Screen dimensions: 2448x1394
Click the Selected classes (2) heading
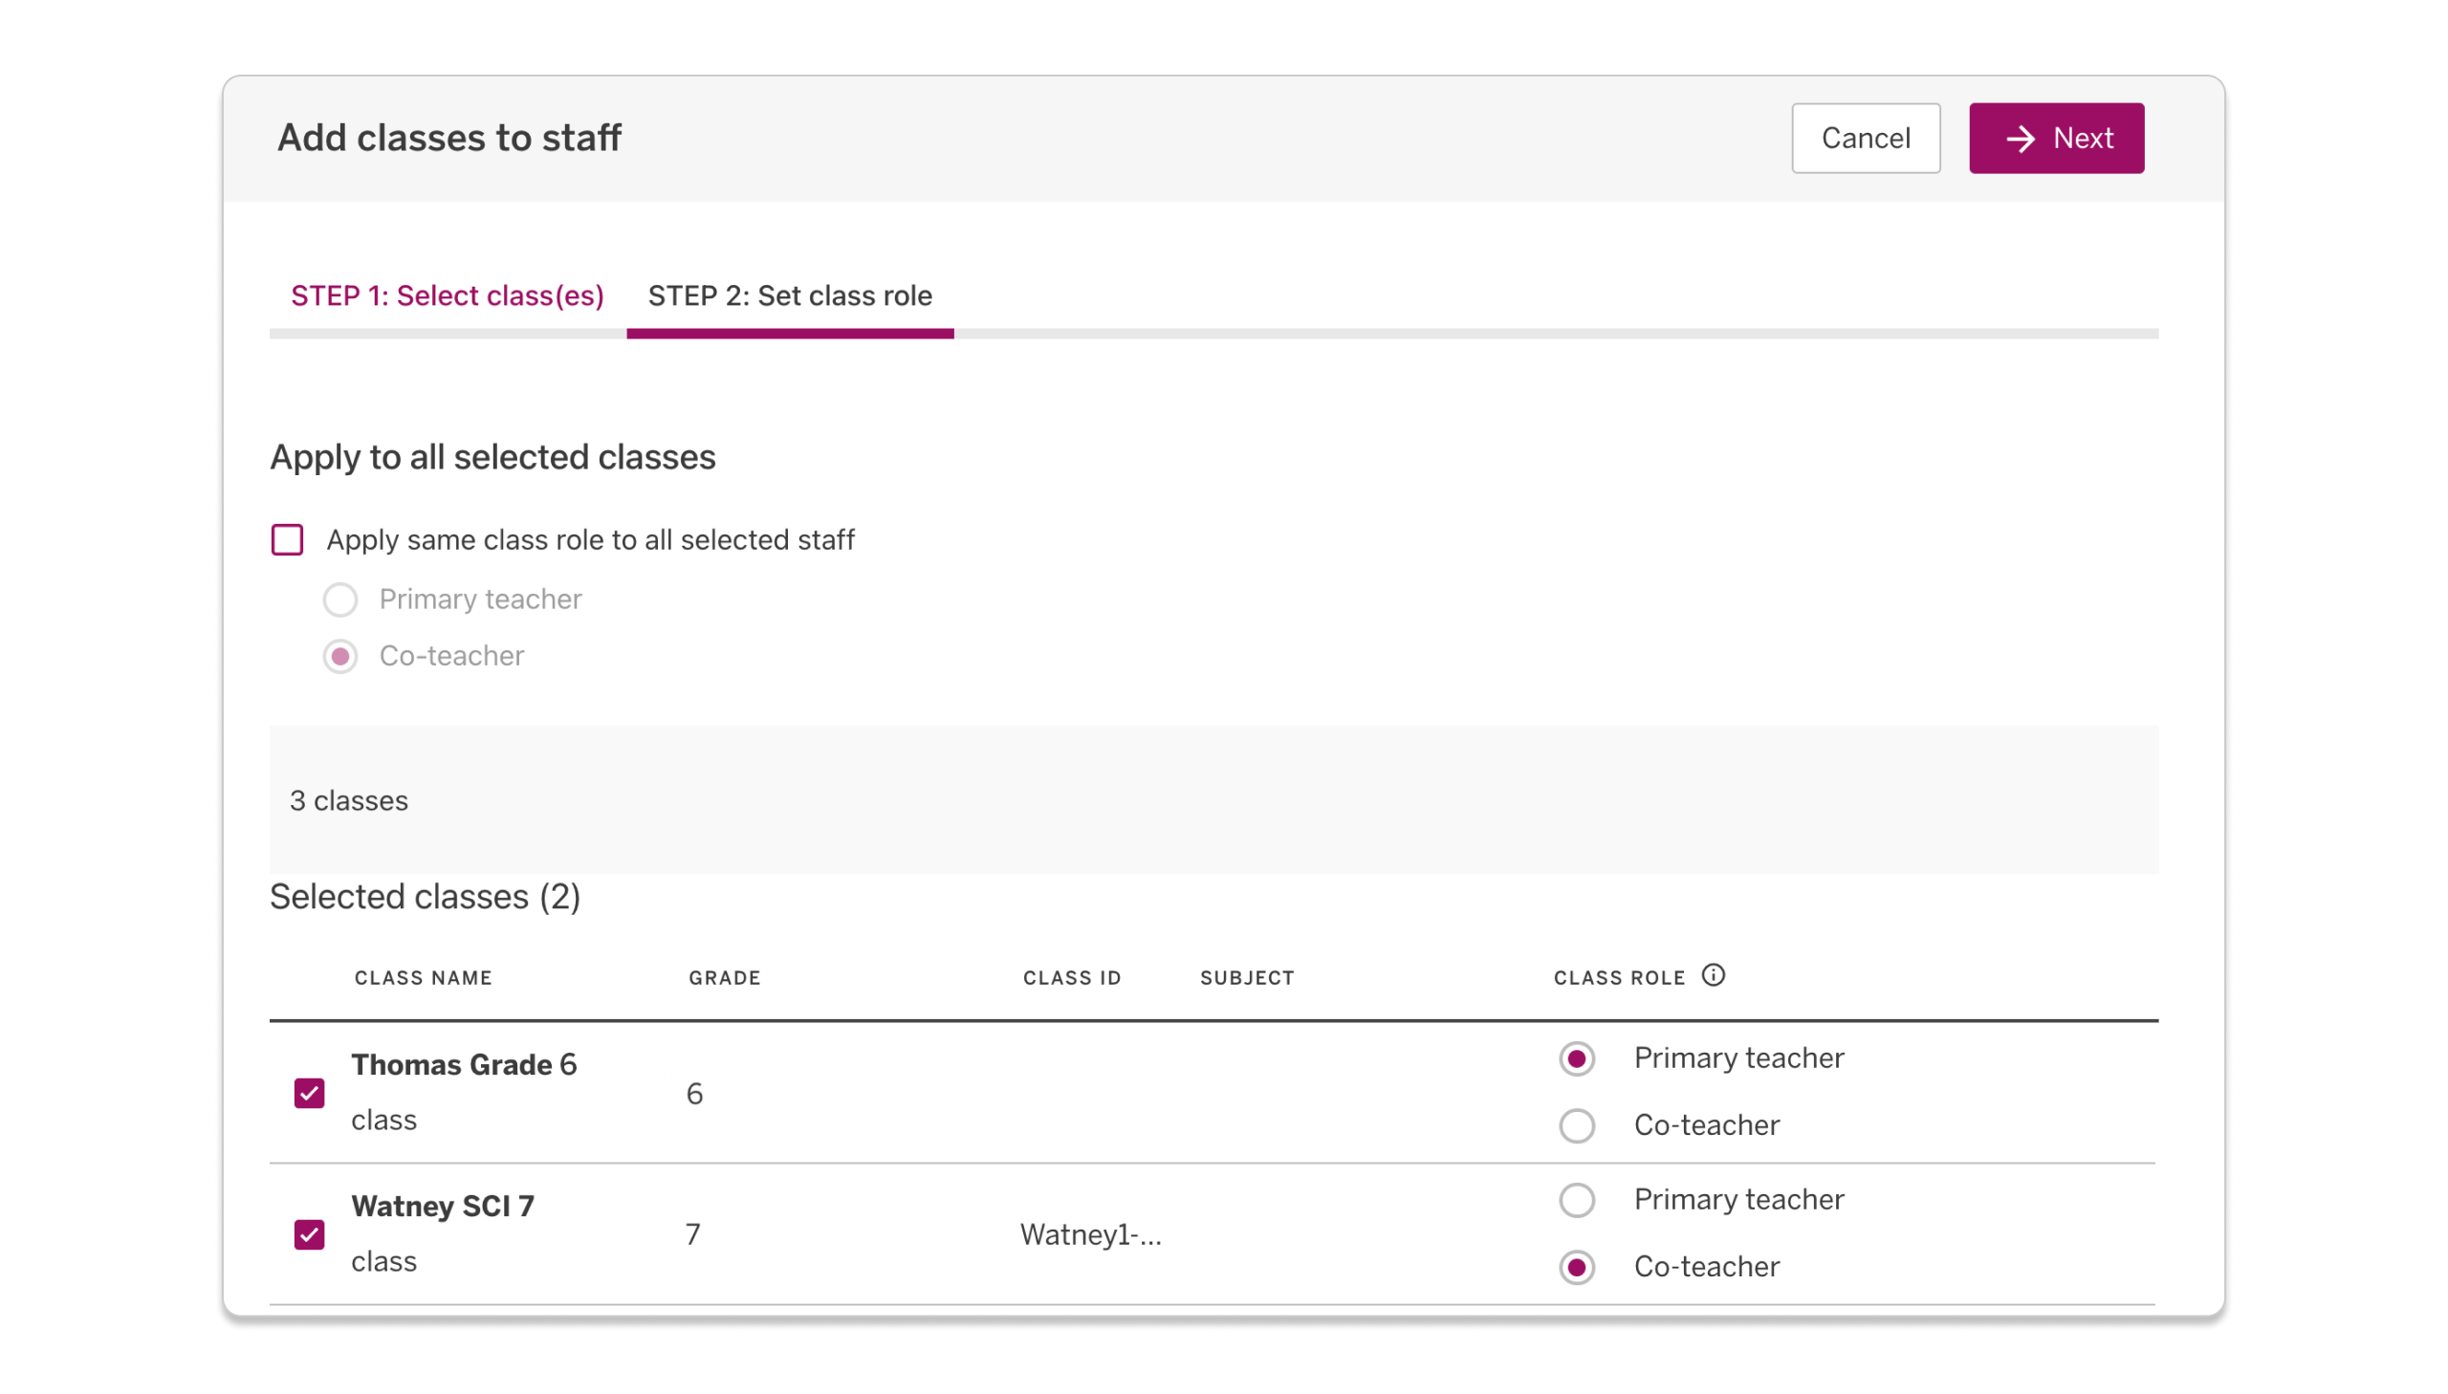[x=426, y=896]
